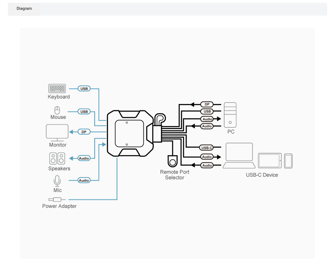The width and height of the screenshot is (335, 263).
Task: Select the "Mic" label
Action: coord(58,190)
